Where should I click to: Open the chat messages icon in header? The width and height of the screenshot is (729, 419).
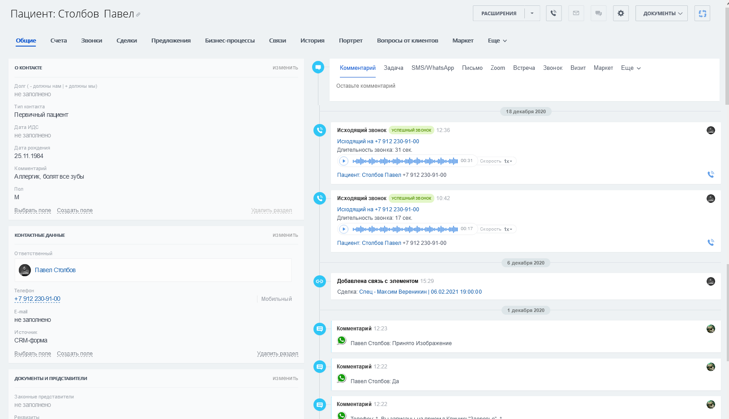[x=598, y=13]
